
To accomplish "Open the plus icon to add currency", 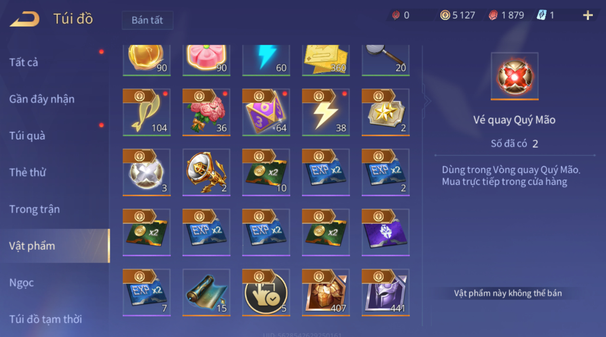I will [588, 15].
